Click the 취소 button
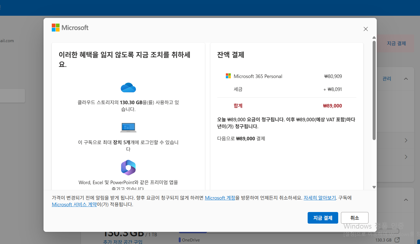Image resolution: width=420 pixels, height=244 pixels. point(354,218)
